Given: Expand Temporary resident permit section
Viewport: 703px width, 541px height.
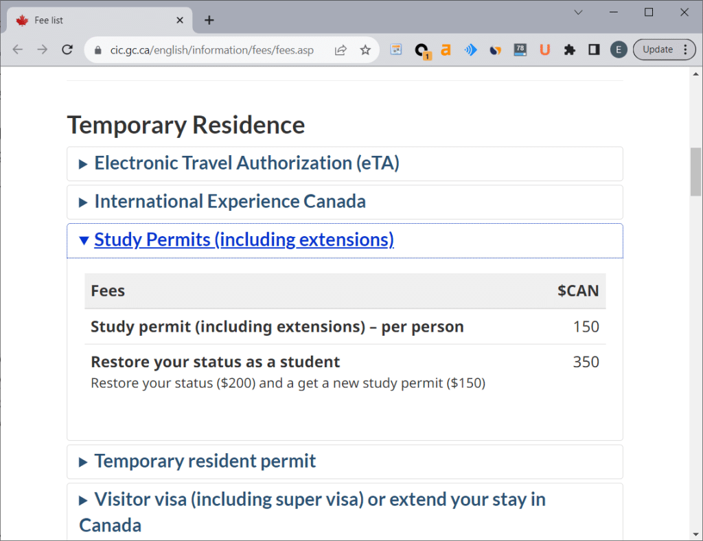Looking at the screenshot, I should [205, 461].
